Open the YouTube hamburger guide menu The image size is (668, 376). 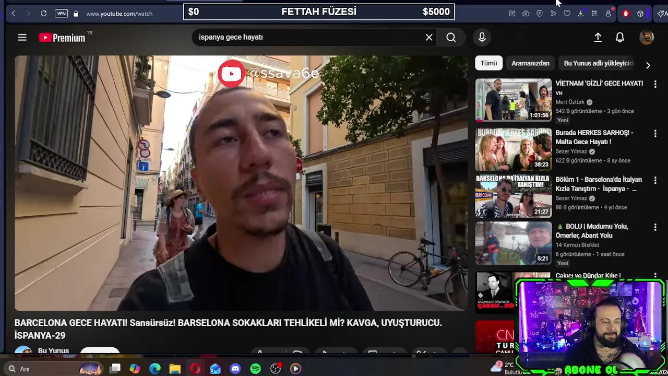[22, 37]
